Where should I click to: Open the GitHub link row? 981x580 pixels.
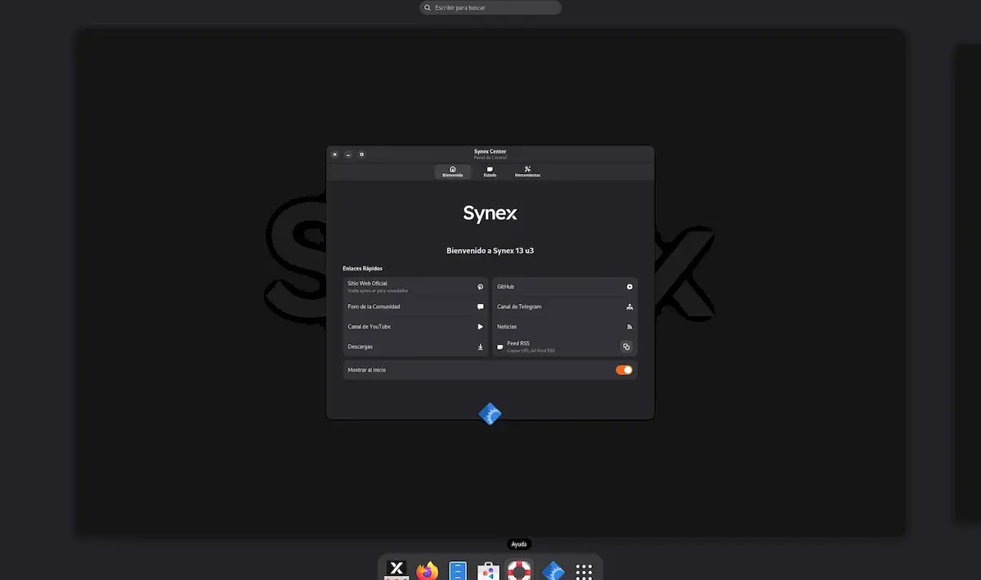[565, 287]
